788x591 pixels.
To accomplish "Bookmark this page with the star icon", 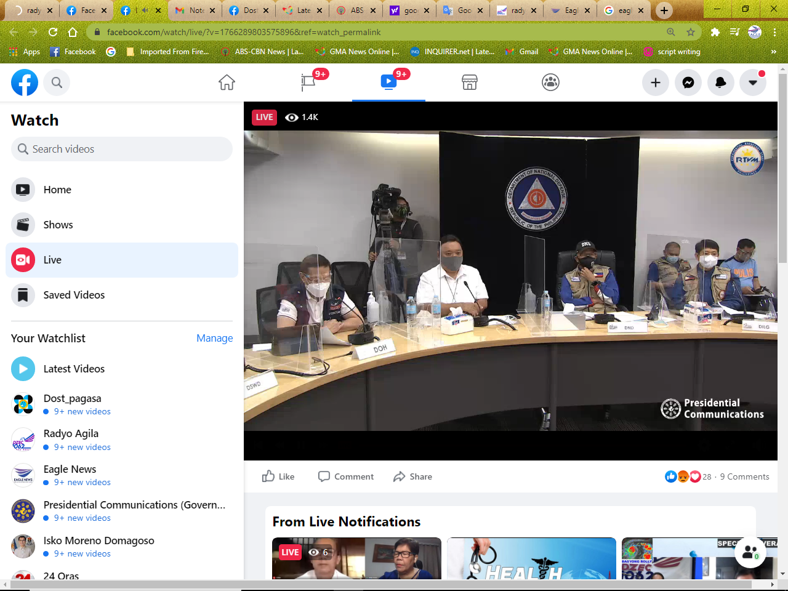I will 691,32.
